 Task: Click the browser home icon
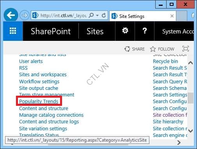pyautogui.click(x=193, y=15)
